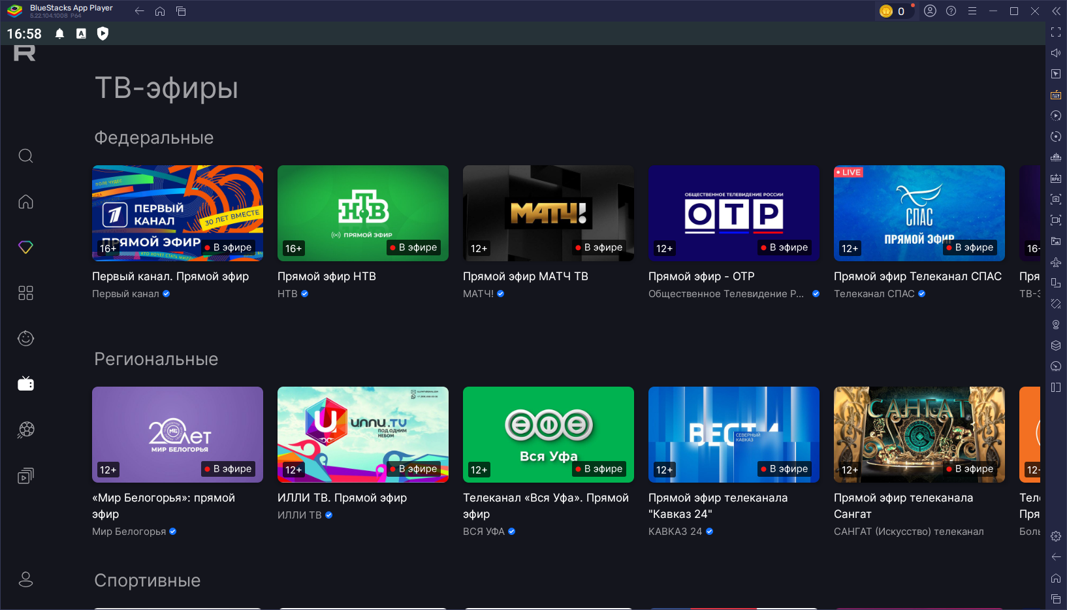1067x610 pixels.
Task: Click the 'Федеральные' section heading
Action: 154,138
